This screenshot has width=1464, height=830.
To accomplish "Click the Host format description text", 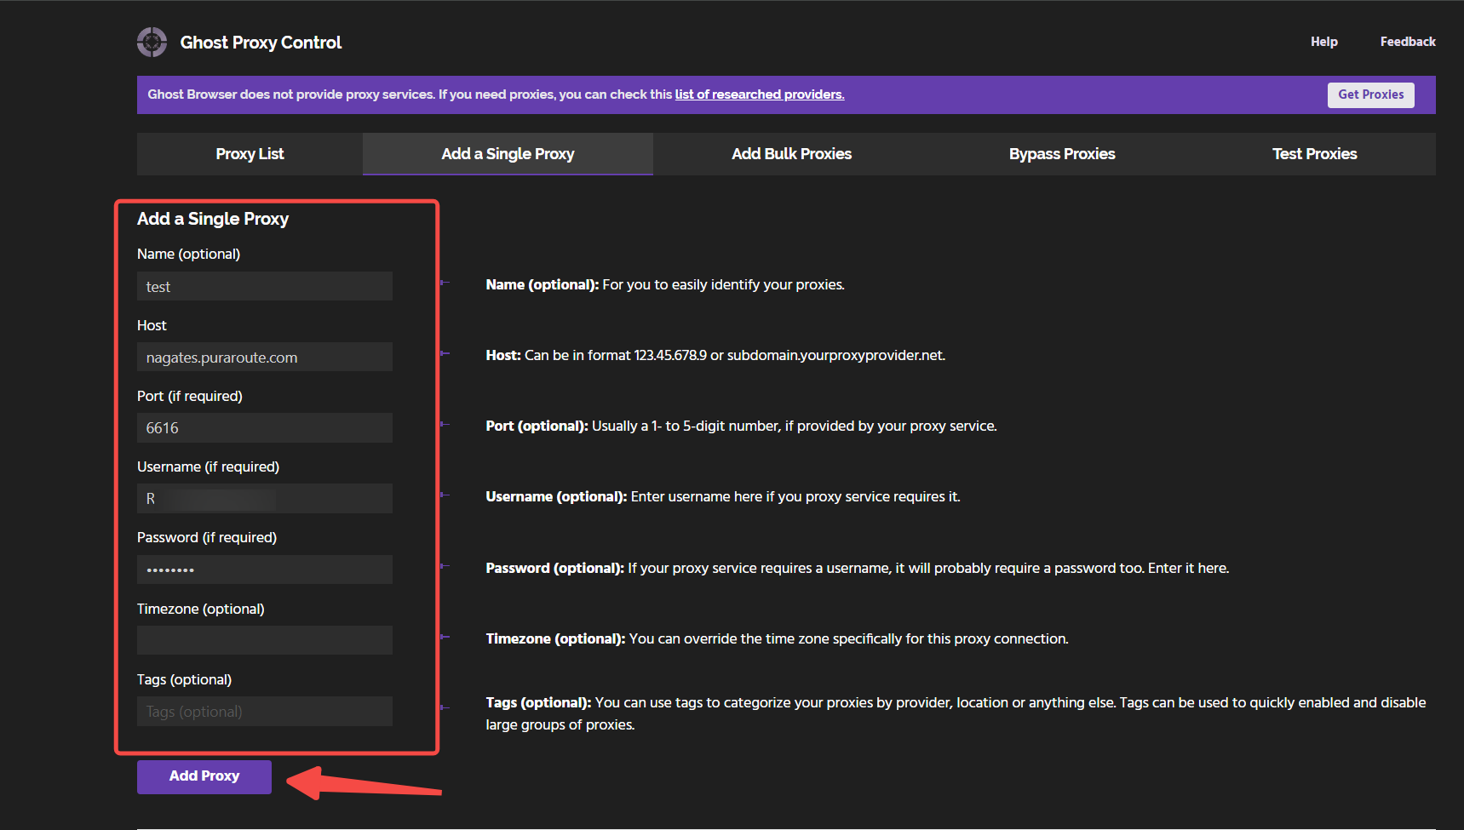I will coord(715,356).
